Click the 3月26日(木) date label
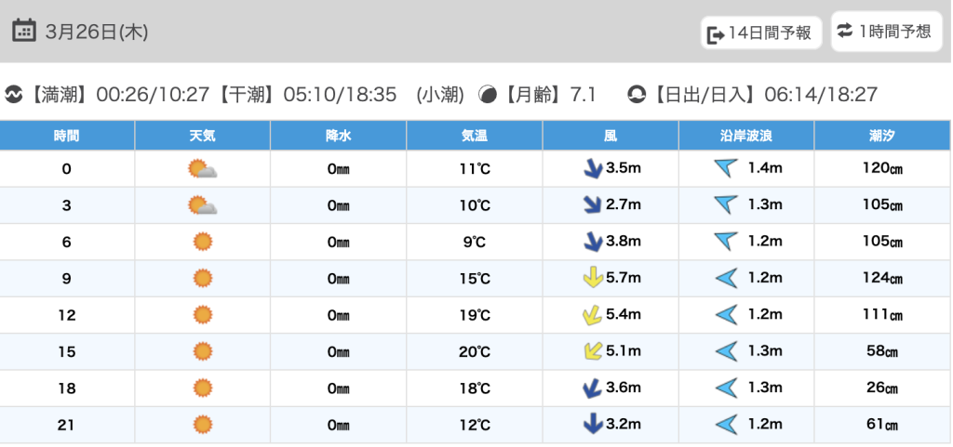953x447 pixels. click(x=96, y=32)
